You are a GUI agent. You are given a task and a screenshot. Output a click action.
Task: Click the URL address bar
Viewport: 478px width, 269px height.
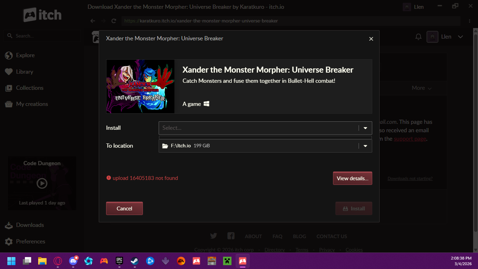(291, 21)
